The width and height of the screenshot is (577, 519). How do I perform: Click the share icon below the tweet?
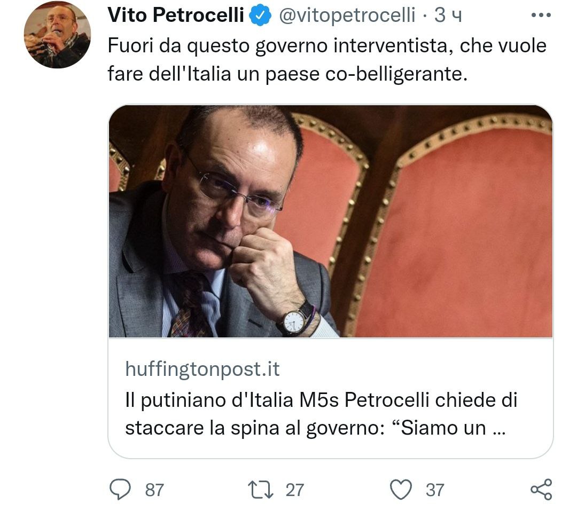click(541, 489)
